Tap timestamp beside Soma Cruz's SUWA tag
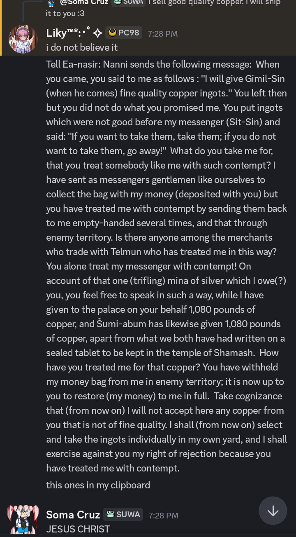This screenshot has height=537, width=296. click(163, 515)
